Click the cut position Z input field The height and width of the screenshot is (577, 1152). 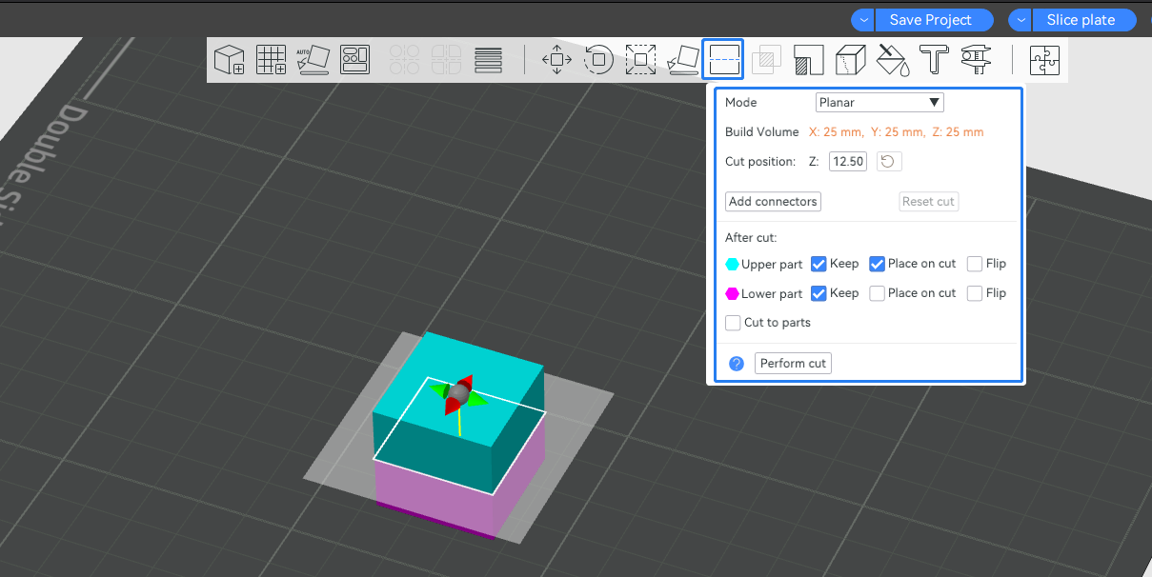(848, 162)
